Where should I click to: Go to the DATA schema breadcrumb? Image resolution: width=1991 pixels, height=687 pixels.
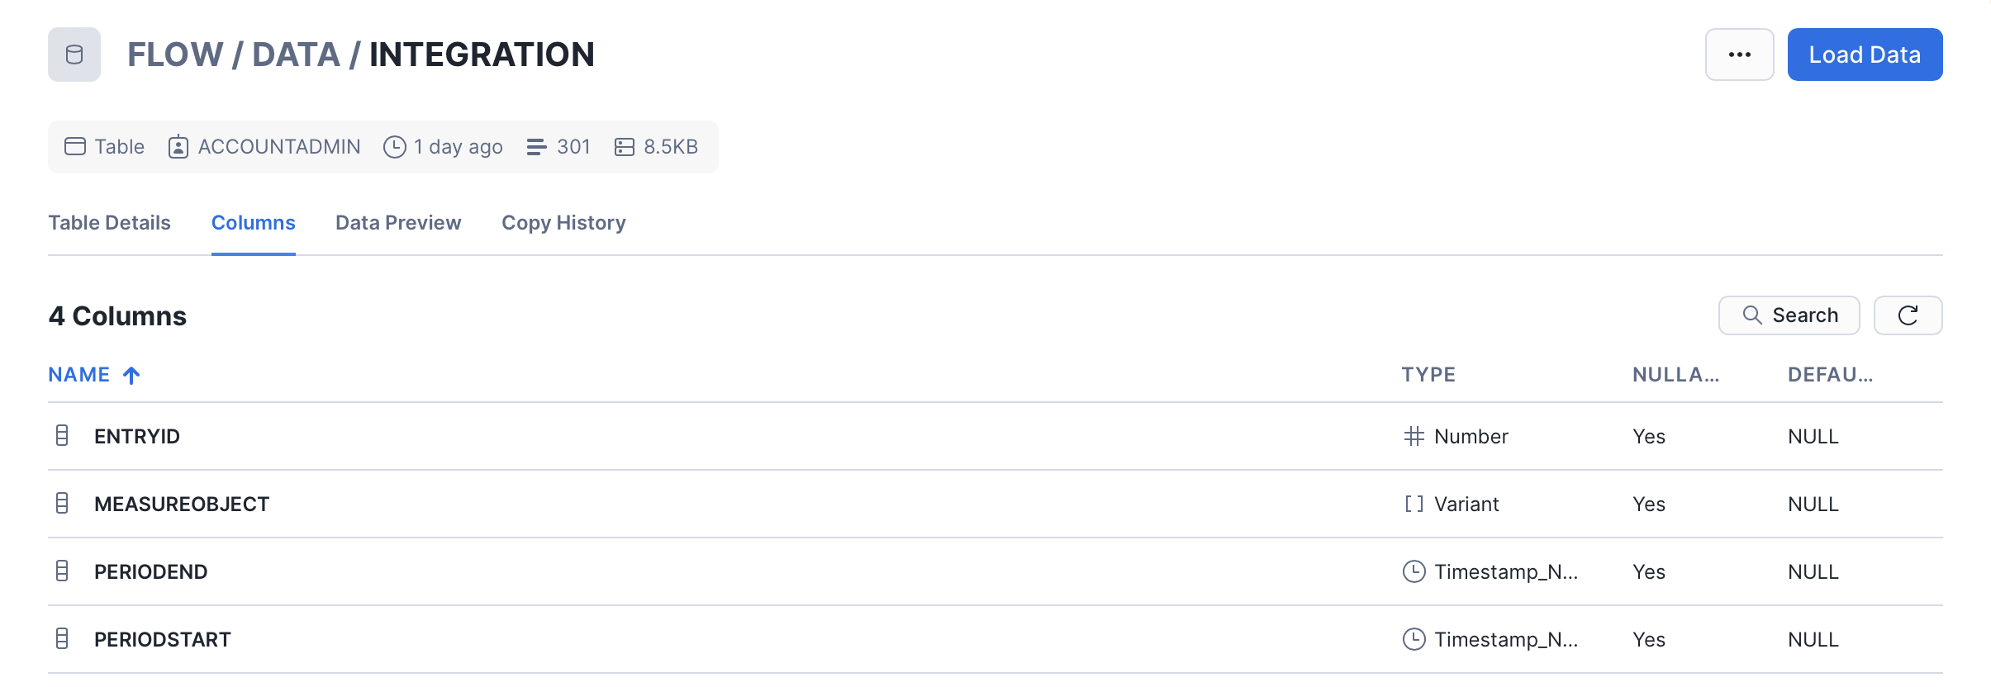[296, 54]
